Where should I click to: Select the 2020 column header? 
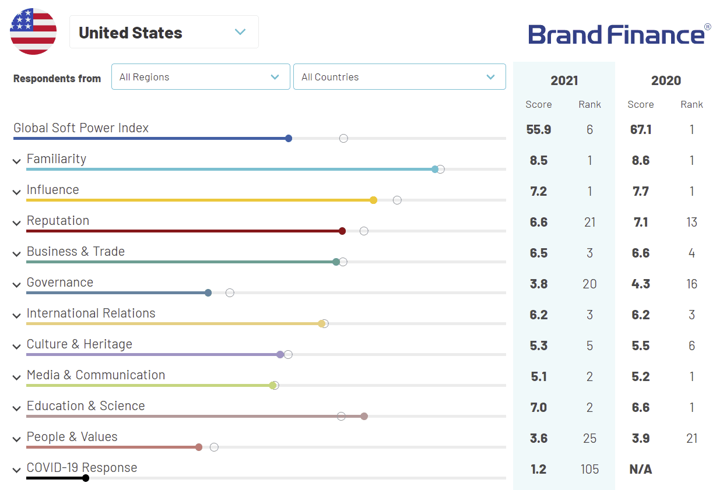pyautogui.click(x=666, y=80)
